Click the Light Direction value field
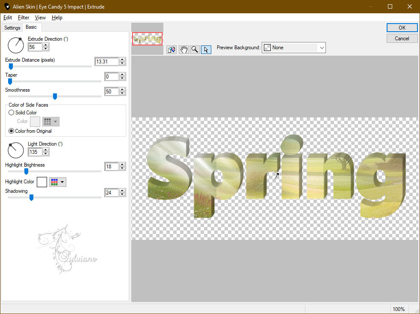The image size is (420, 314). (x=35, y=152)
